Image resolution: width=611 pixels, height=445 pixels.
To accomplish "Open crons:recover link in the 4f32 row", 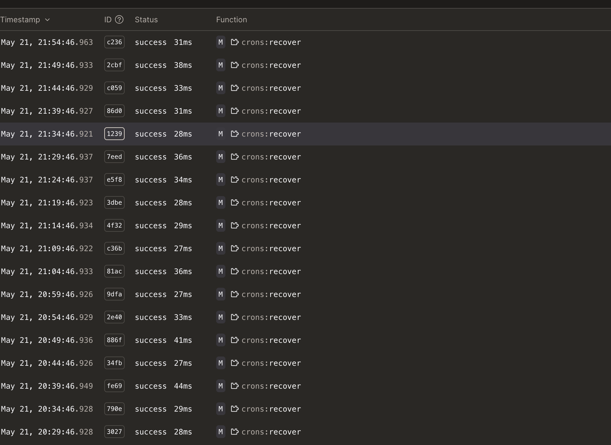I will [x=271, y=226].
